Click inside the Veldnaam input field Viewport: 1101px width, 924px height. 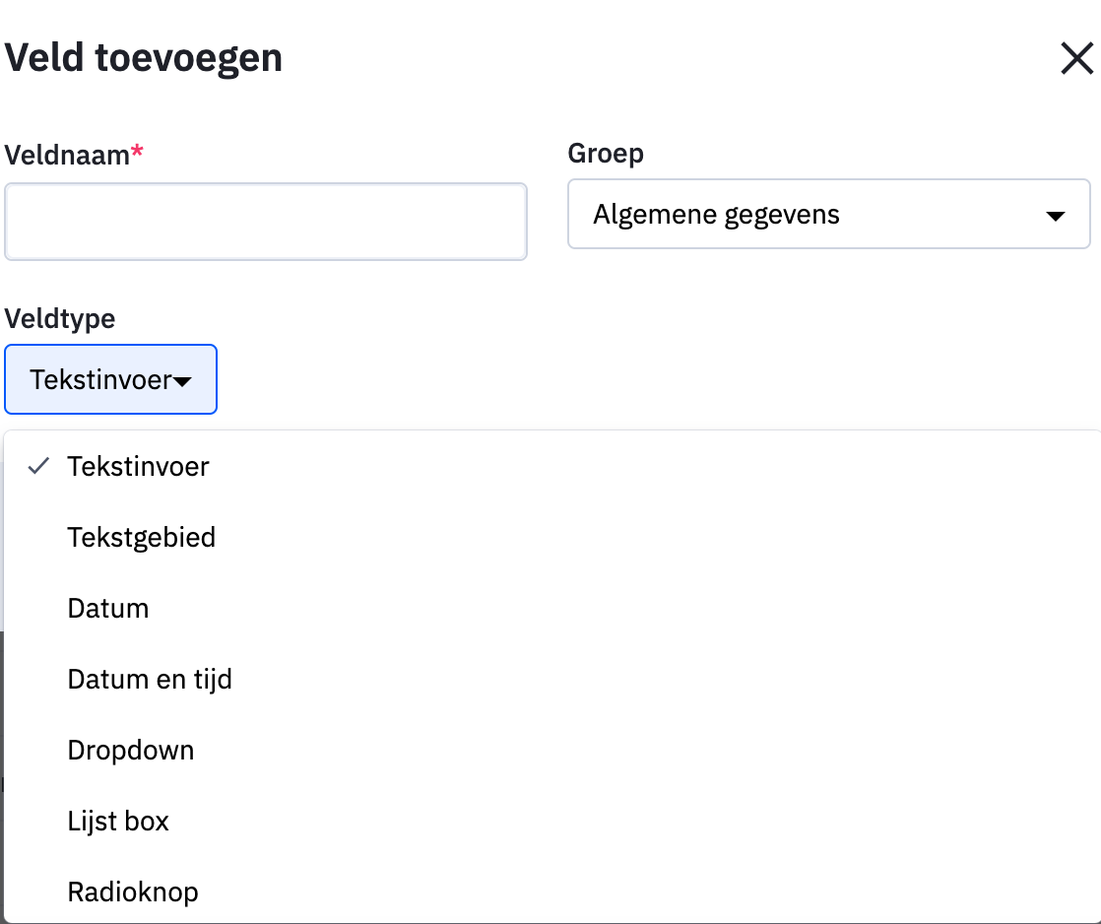[x=266, y=221]
